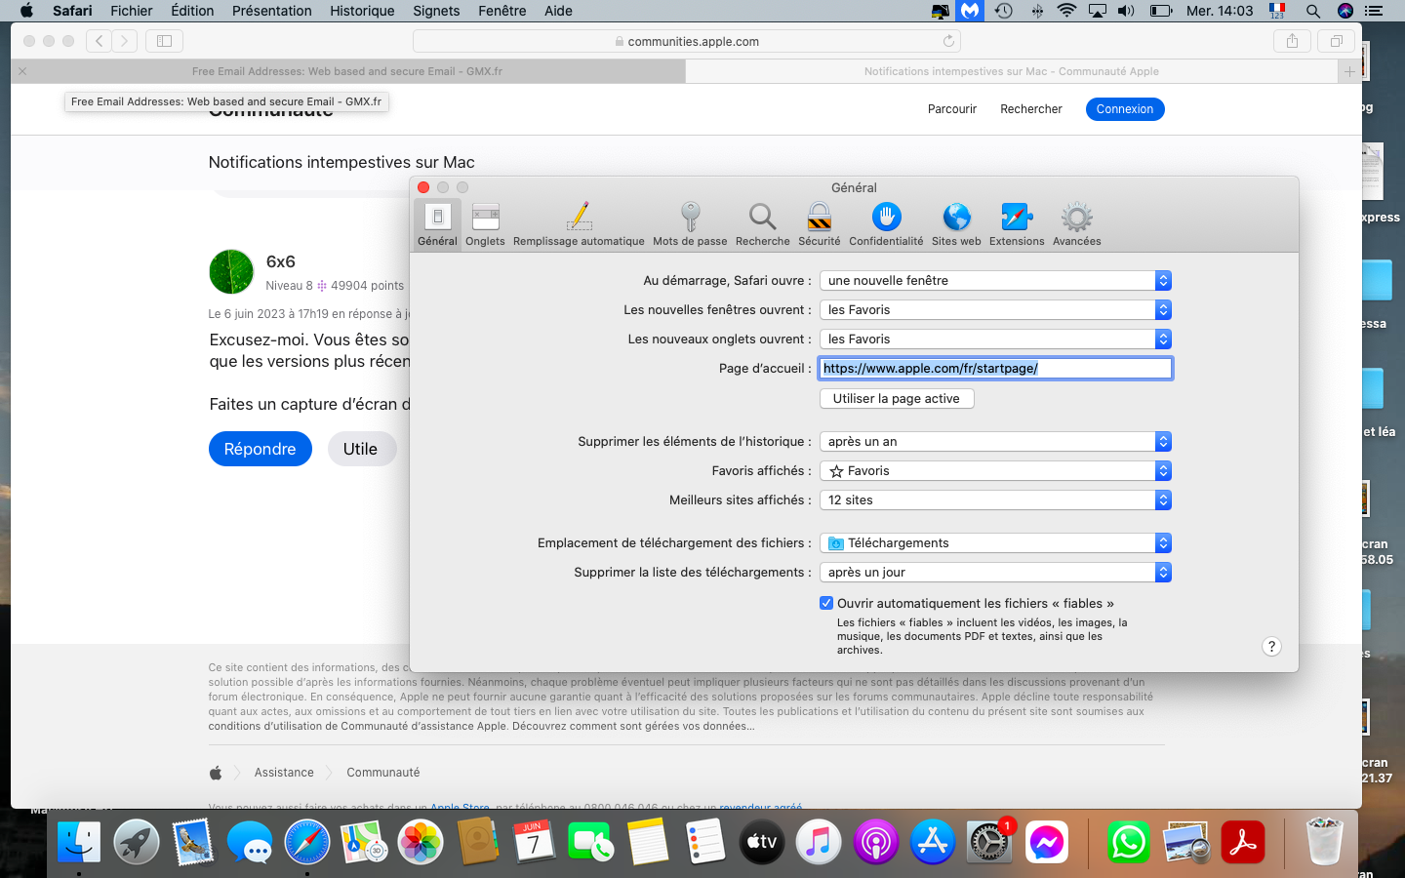Open the Emplacement de téléchargement dropdown
Viewport: 1405px width, 878px height.
point(995,543)
